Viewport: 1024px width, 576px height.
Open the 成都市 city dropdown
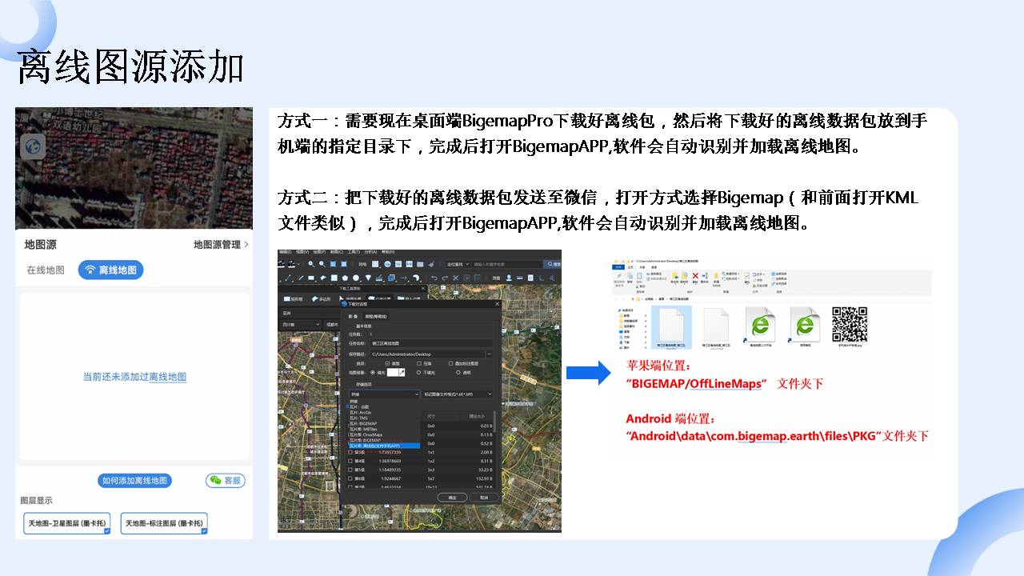333,324
